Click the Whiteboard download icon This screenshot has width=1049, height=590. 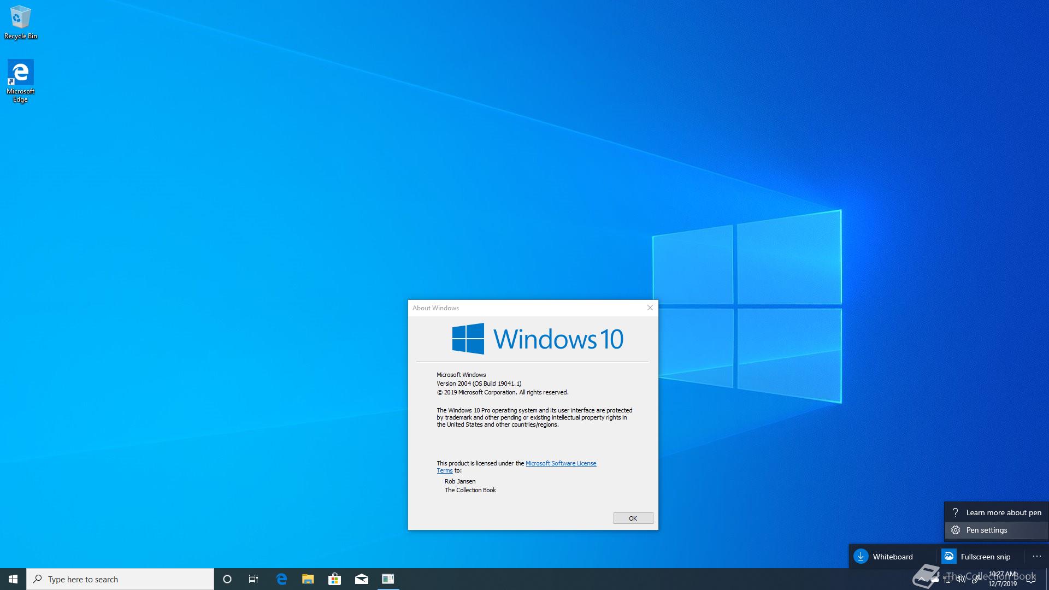coord(861,556)
